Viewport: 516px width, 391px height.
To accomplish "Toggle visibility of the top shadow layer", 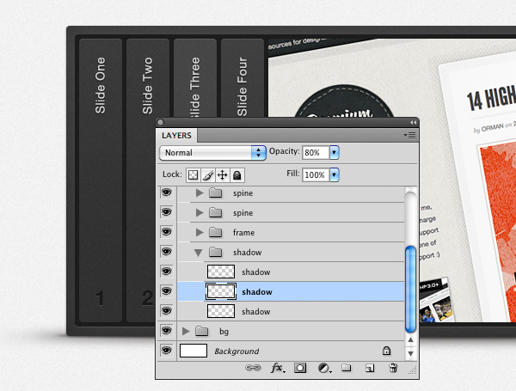I will point(167,272).
